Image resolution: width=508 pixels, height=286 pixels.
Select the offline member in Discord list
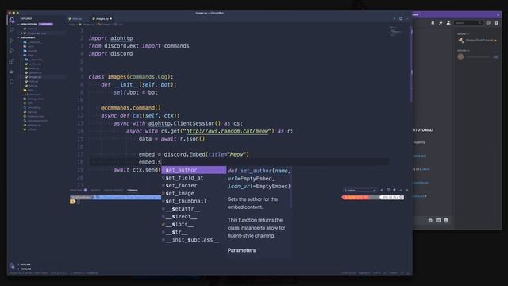tap(479, 56)
